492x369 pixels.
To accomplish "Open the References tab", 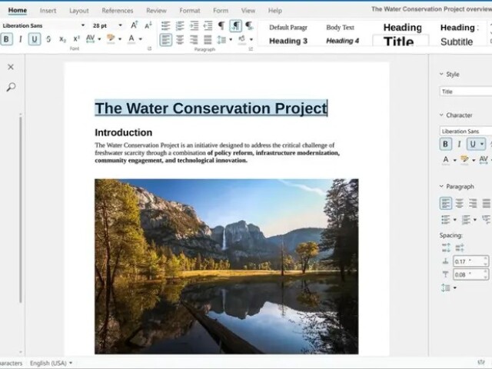I will click(x=118, y=11).
